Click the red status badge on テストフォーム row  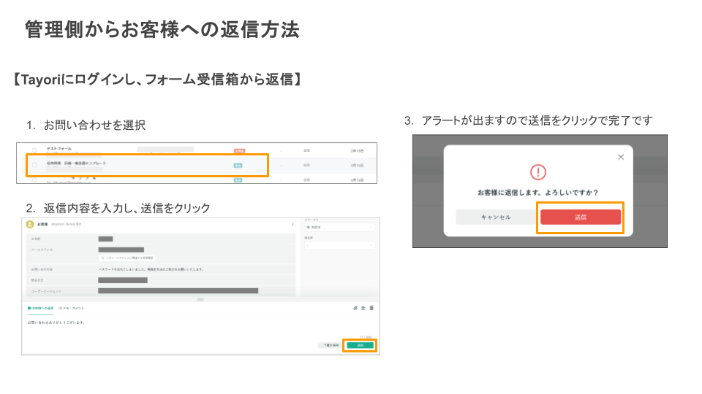(x=238, y=150)
